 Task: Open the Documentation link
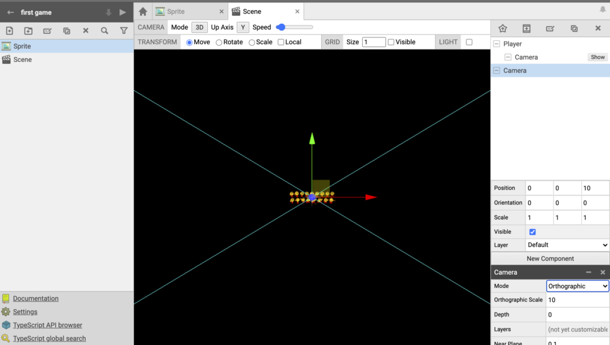coord(36,299)
